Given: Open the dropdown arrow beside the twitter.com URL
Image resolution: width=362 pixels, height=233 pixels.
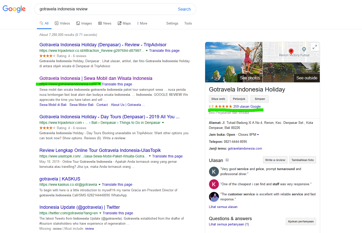Looking at the screenshot, I should coord(100,213).
